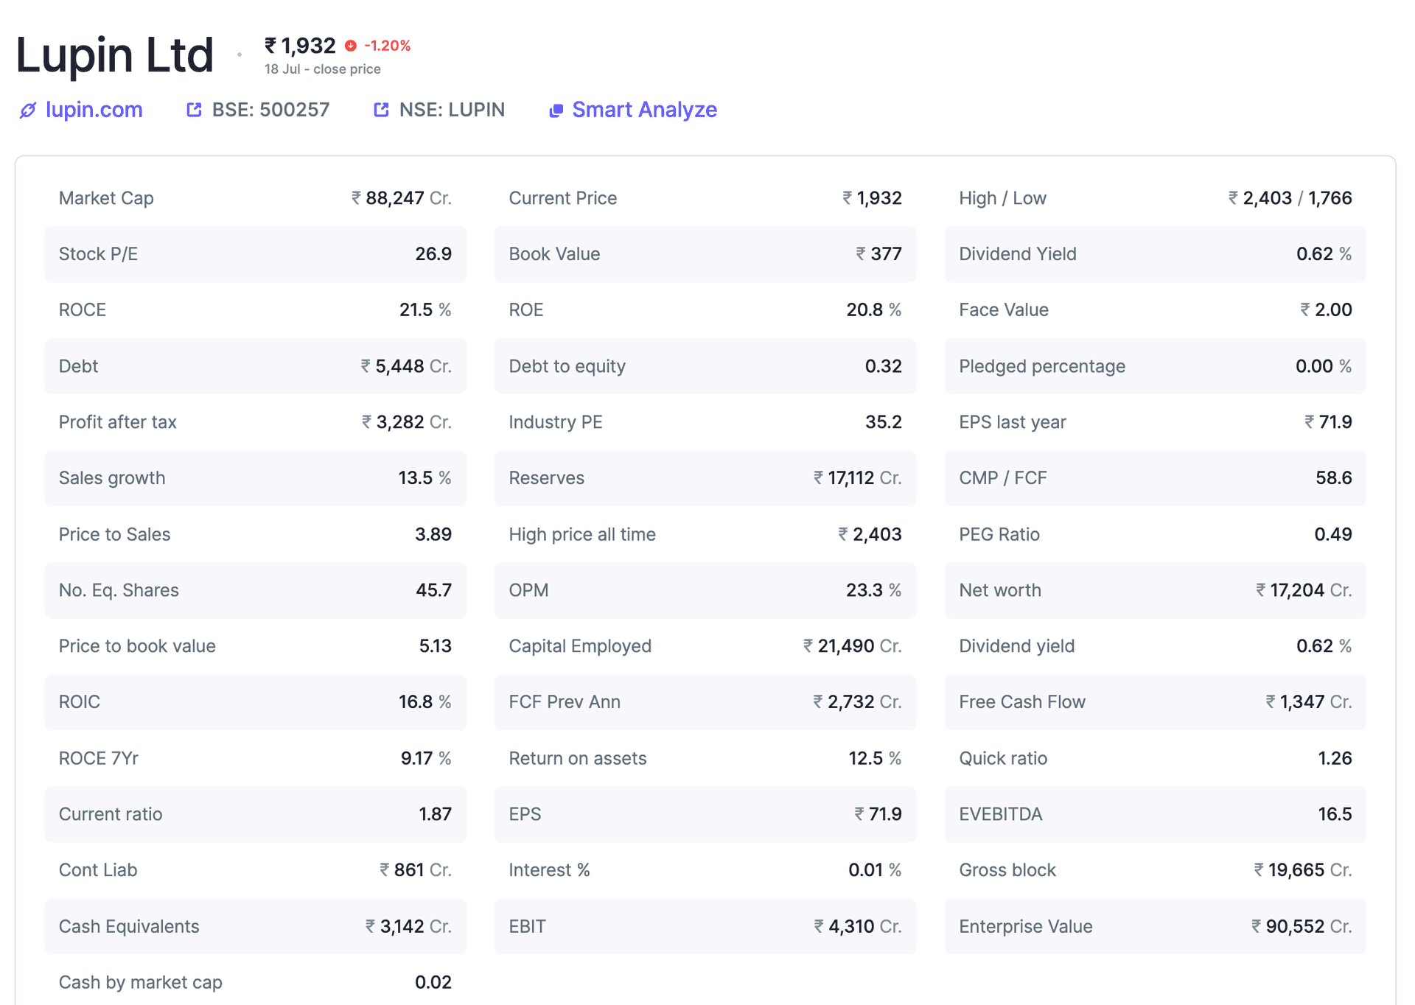The width and height of the screenshot is (1415, 1005).
Task: Select the Gross block value 19,665 Cr.
Action: click(1303, 870)
